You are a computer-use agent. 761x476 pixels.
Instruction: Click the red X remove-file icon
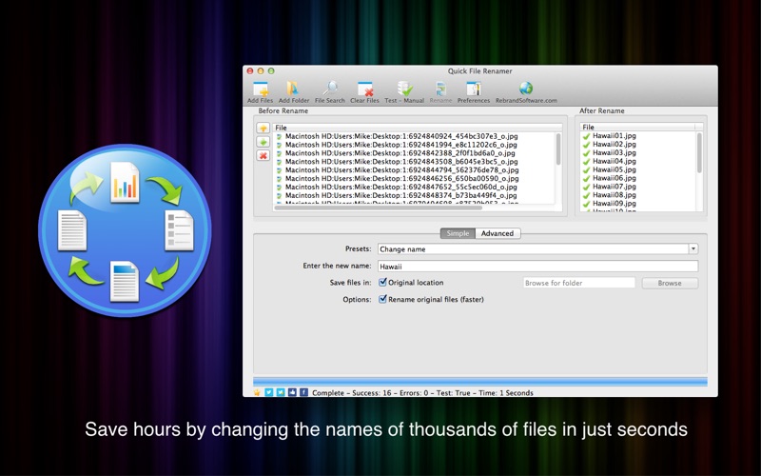click(x=263, y=155)
